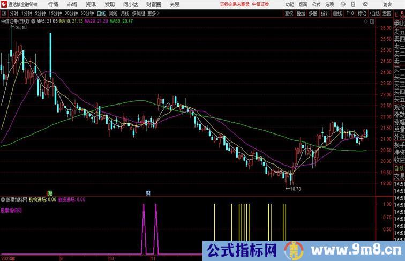This screenshot has width=405, height=261.
Task: Switch to the 15分钟 period tab
Action: point(55,13)
